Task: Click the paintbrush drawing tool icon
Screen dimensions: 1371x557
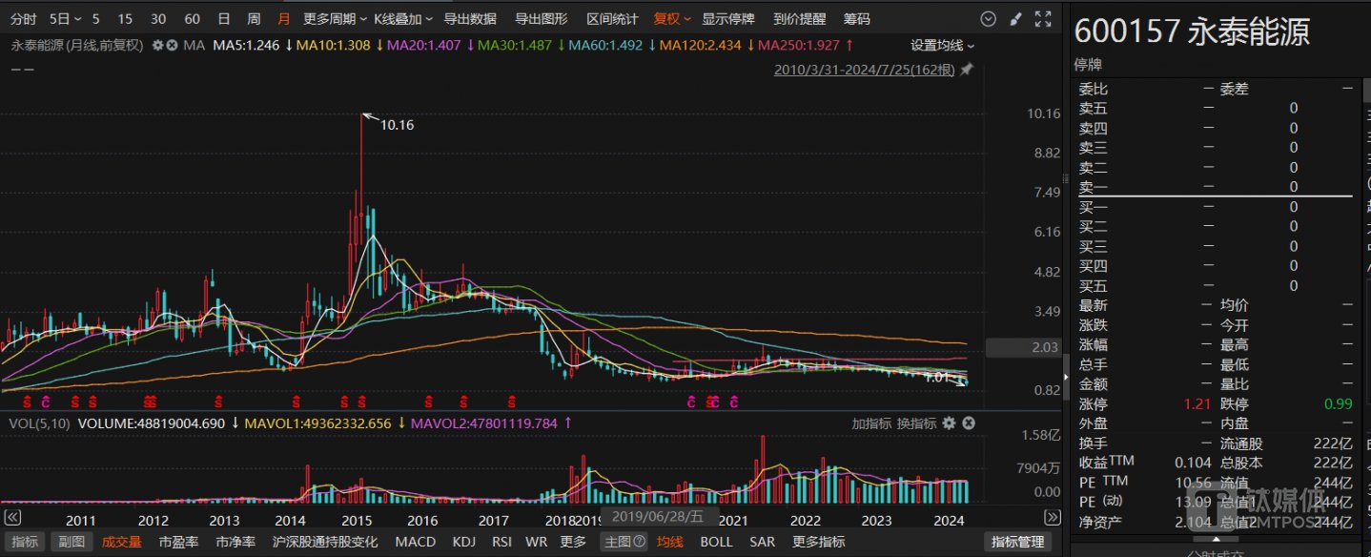Action: (x=1015, y=19)
